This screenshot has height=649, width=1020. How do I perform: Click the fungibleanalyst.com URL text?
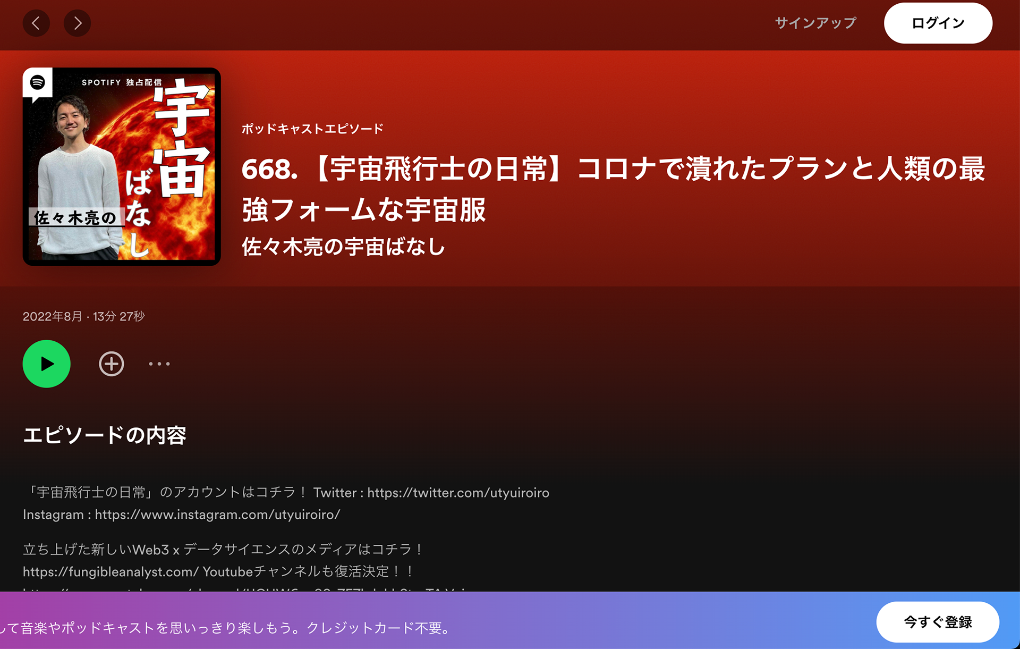click(x=110, y=571)
